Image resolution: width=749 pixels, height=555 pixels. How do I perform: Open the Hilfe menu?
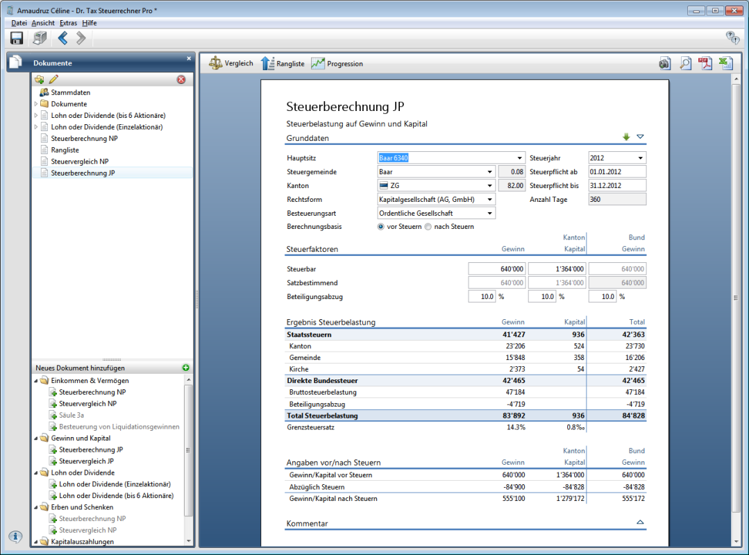coord(90,23)
